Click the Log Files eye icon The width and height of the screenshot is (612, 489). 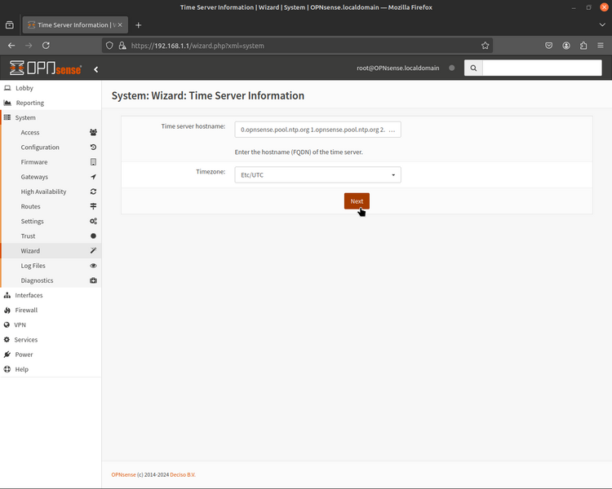[x=93, y=266]
